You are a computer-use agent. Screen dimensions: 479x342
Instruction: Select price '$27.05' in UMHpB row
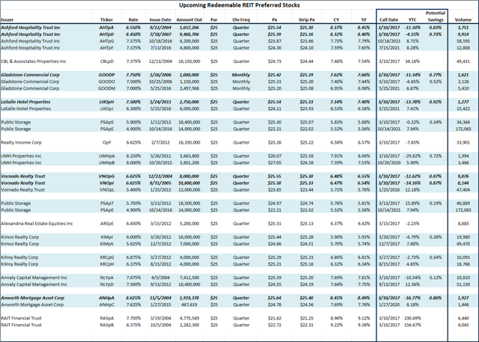coord(275,162)
